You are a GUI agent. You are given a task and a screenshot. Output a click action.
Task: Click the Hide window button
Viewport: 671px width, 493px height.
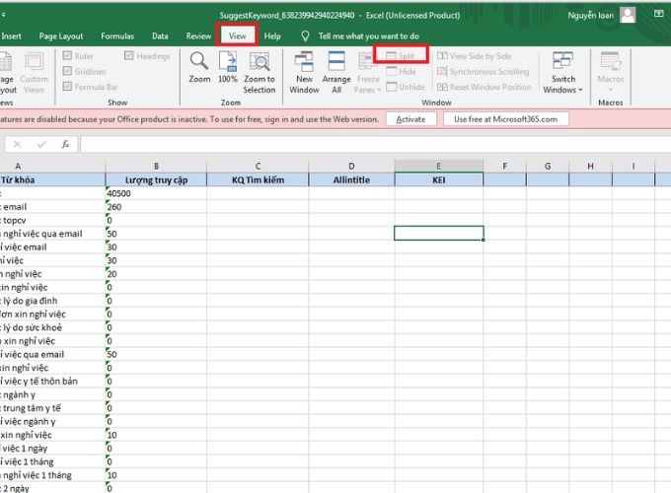click(x=401, y=71)
